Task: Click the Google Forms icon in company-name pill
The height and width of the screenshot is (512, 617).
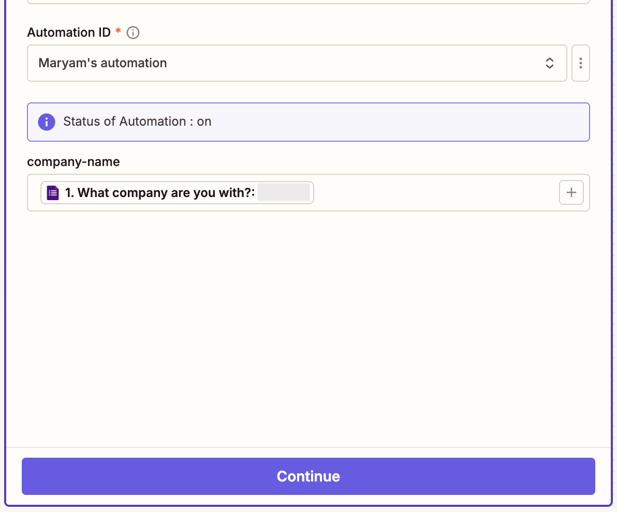Action: (x=53, y=193)
